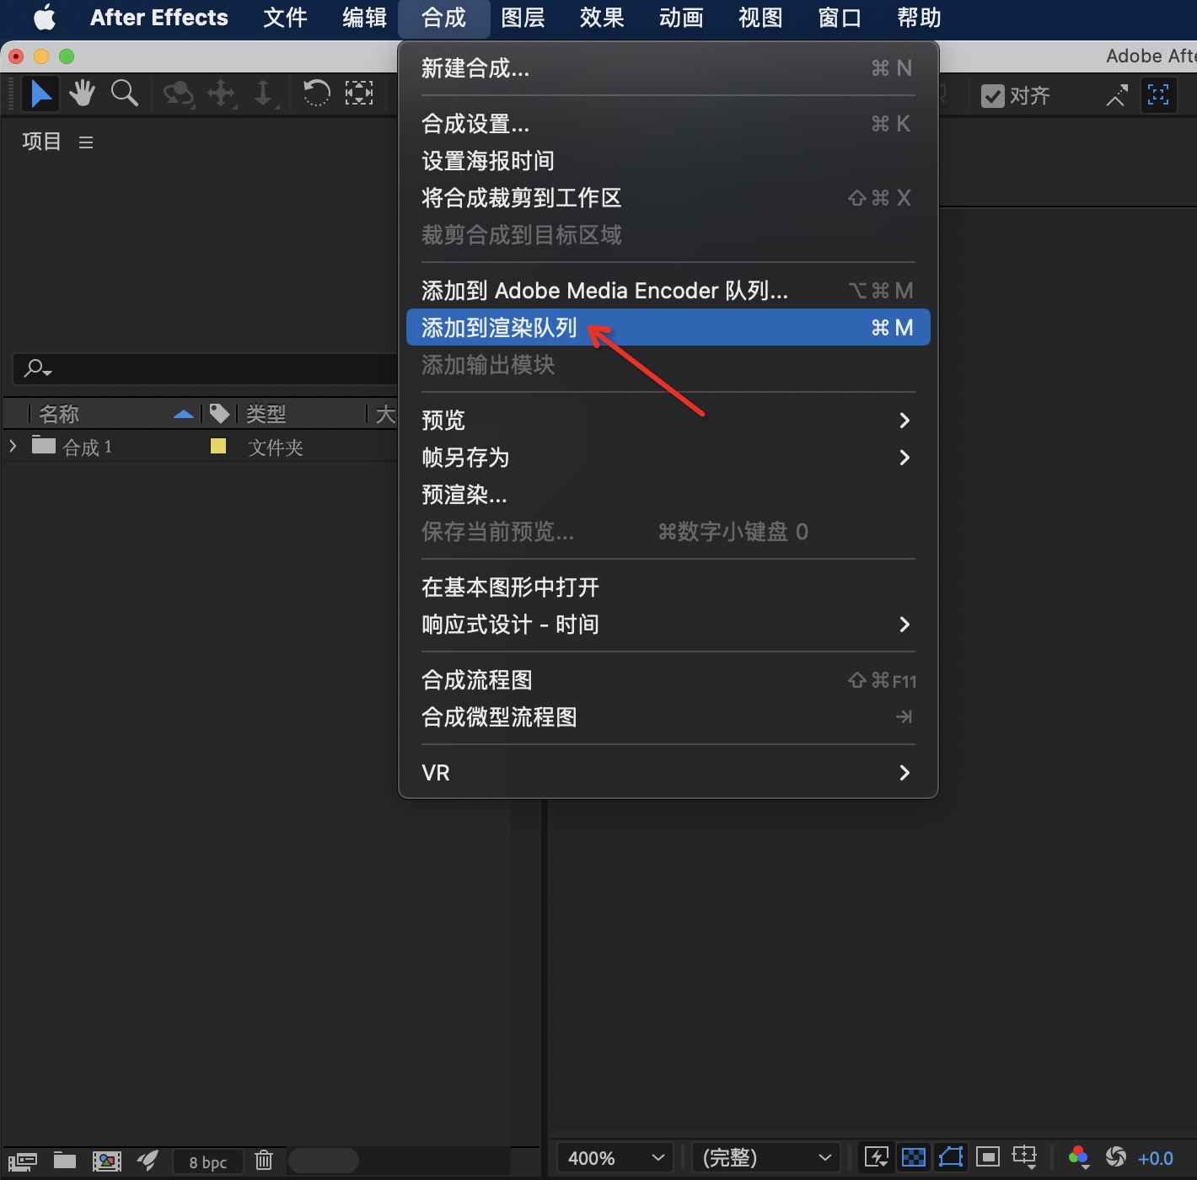This screenshot has height=1180, width=1197.
Task: Expand the 合成 1 folder
Action: 13,445
